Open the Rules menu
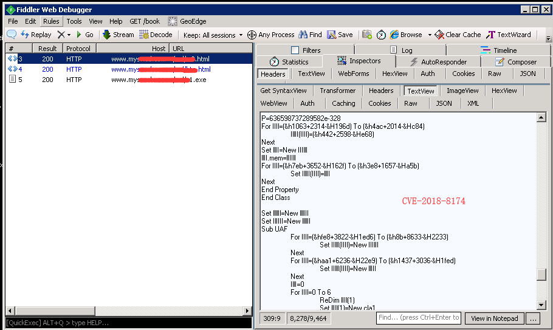The image size is (553, 330). pos(51,21)
